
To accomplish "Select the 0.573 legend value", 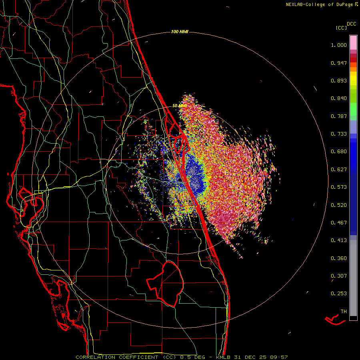I will pos(339,187).
